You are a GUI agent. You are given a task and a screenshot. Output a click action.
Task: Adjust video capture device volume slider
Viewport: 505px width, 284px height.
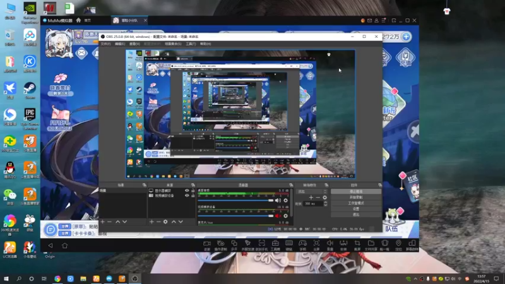point(235,216)
